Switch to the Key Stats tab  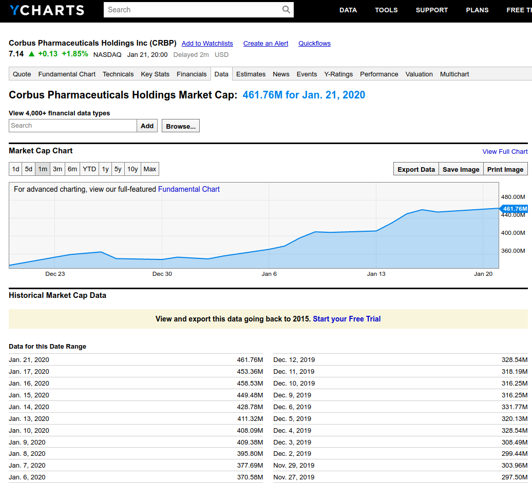[x=155, y=74]
